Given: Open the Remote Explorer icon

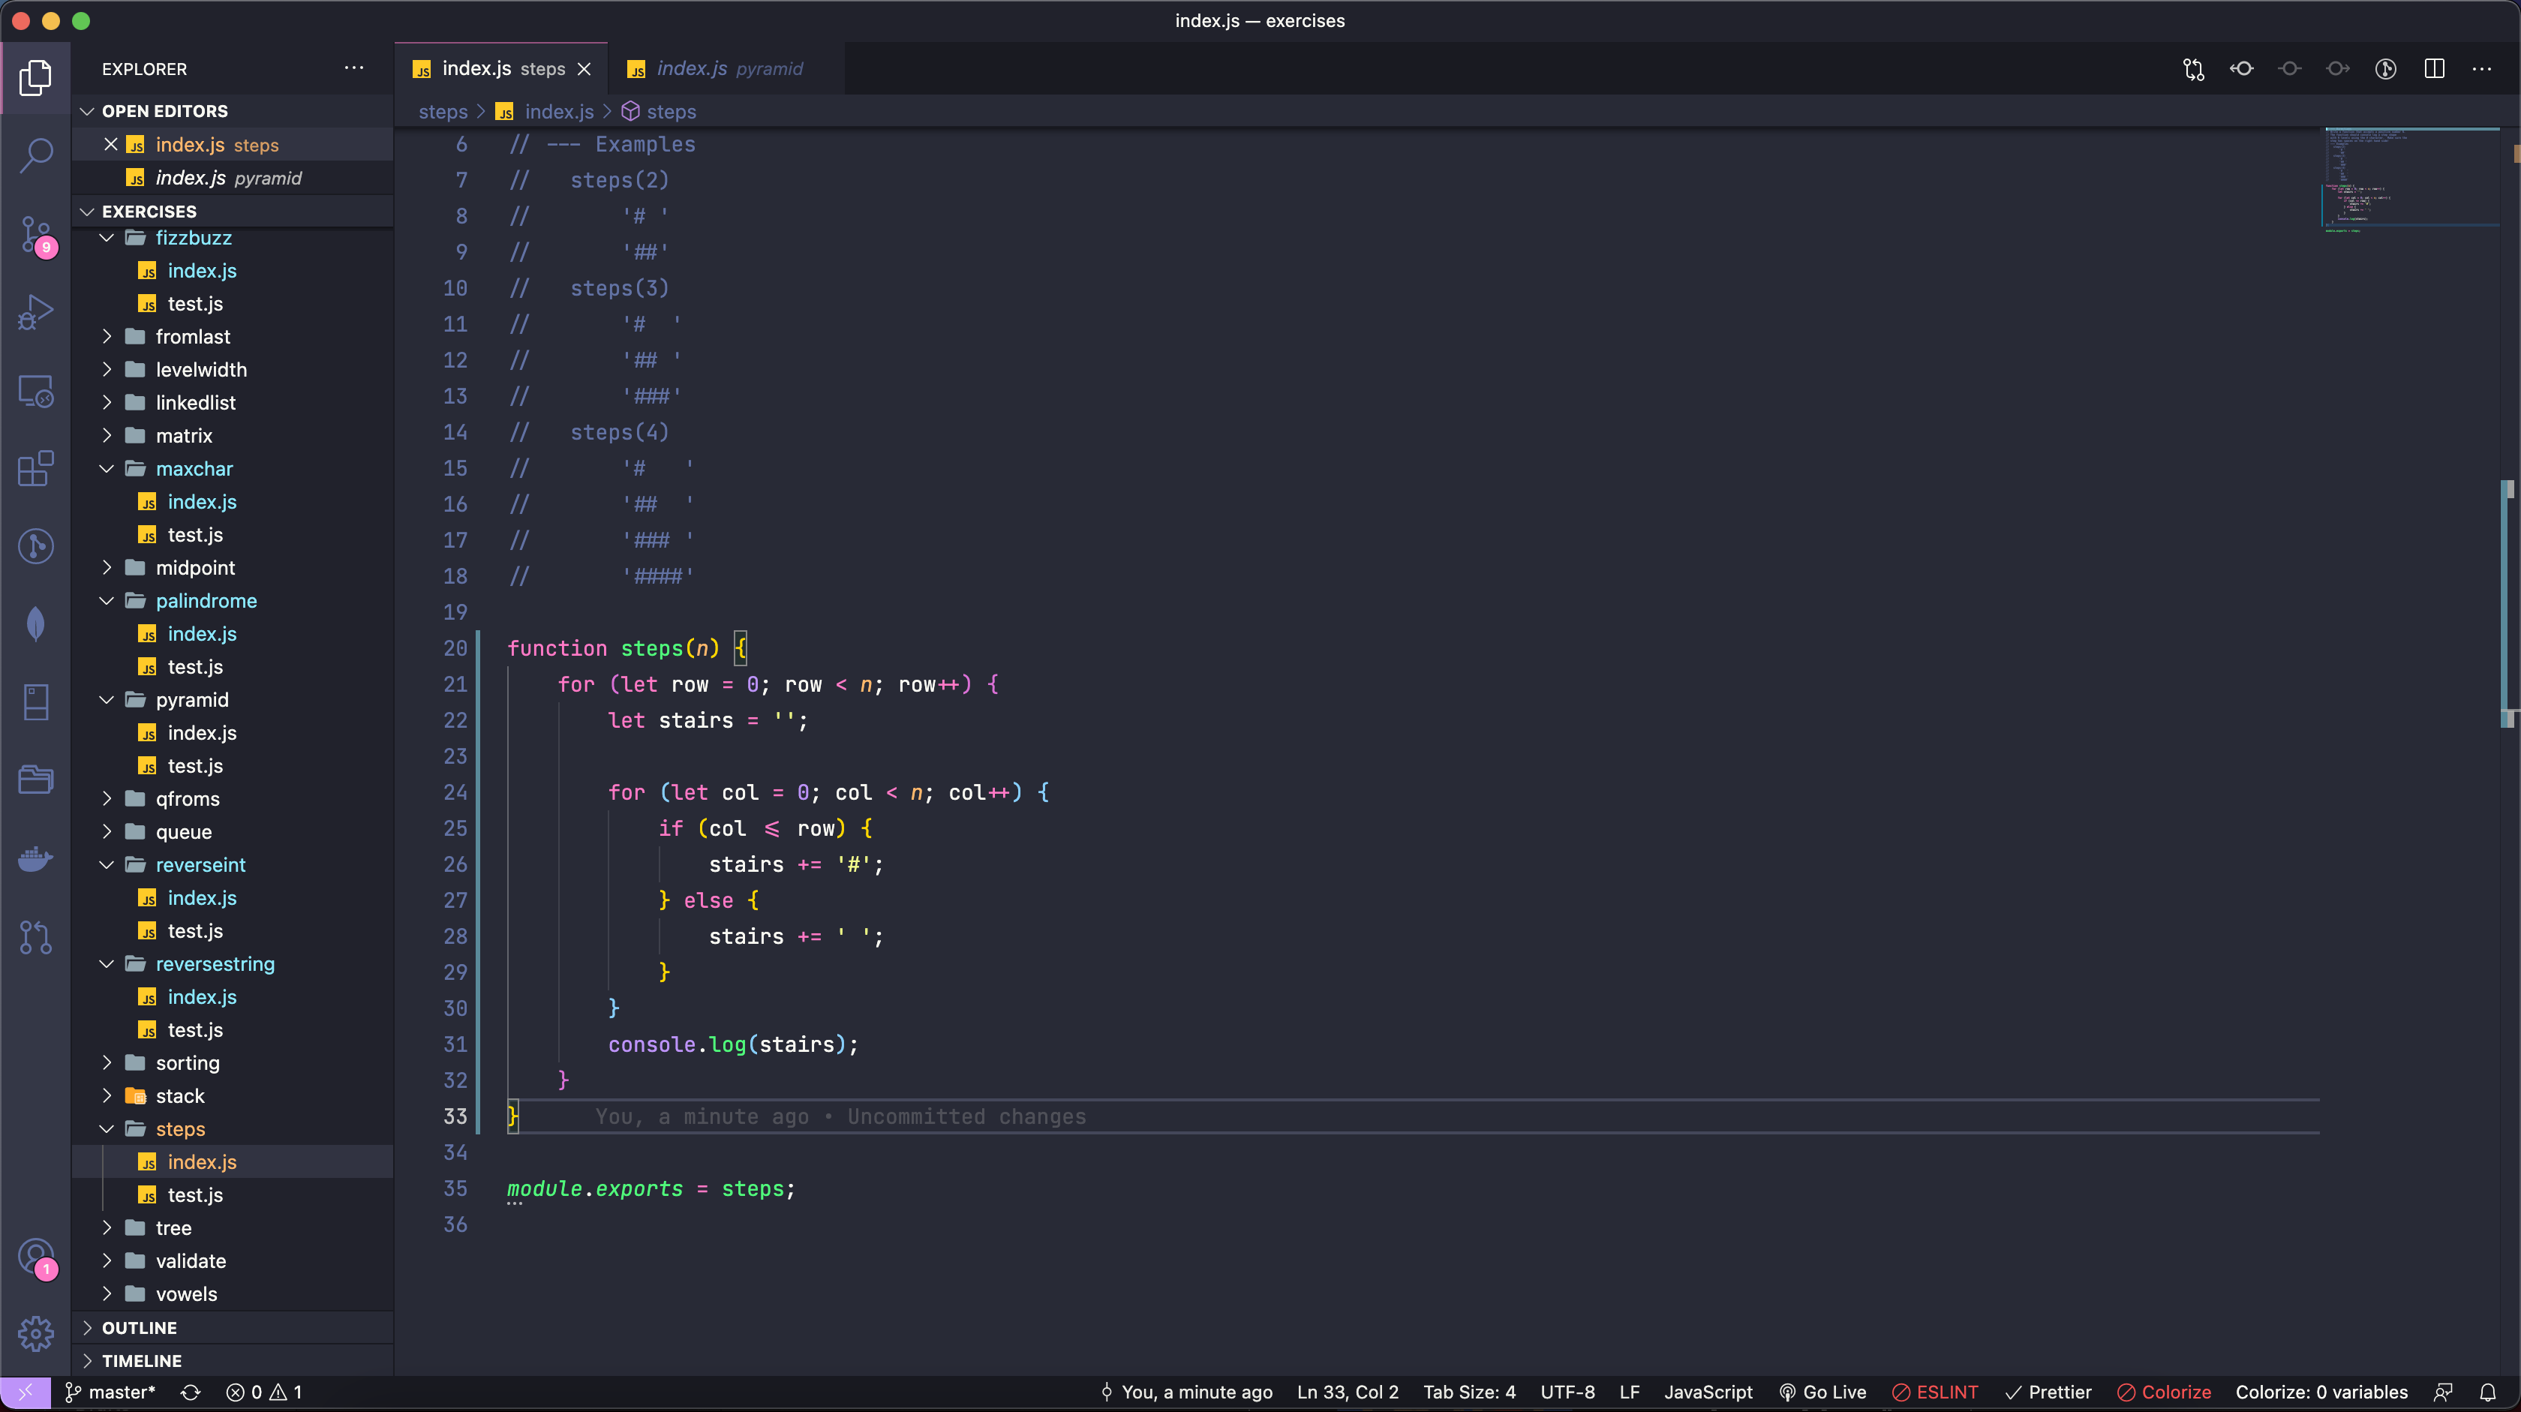Looking at the screenshot, I should [36, 390].
